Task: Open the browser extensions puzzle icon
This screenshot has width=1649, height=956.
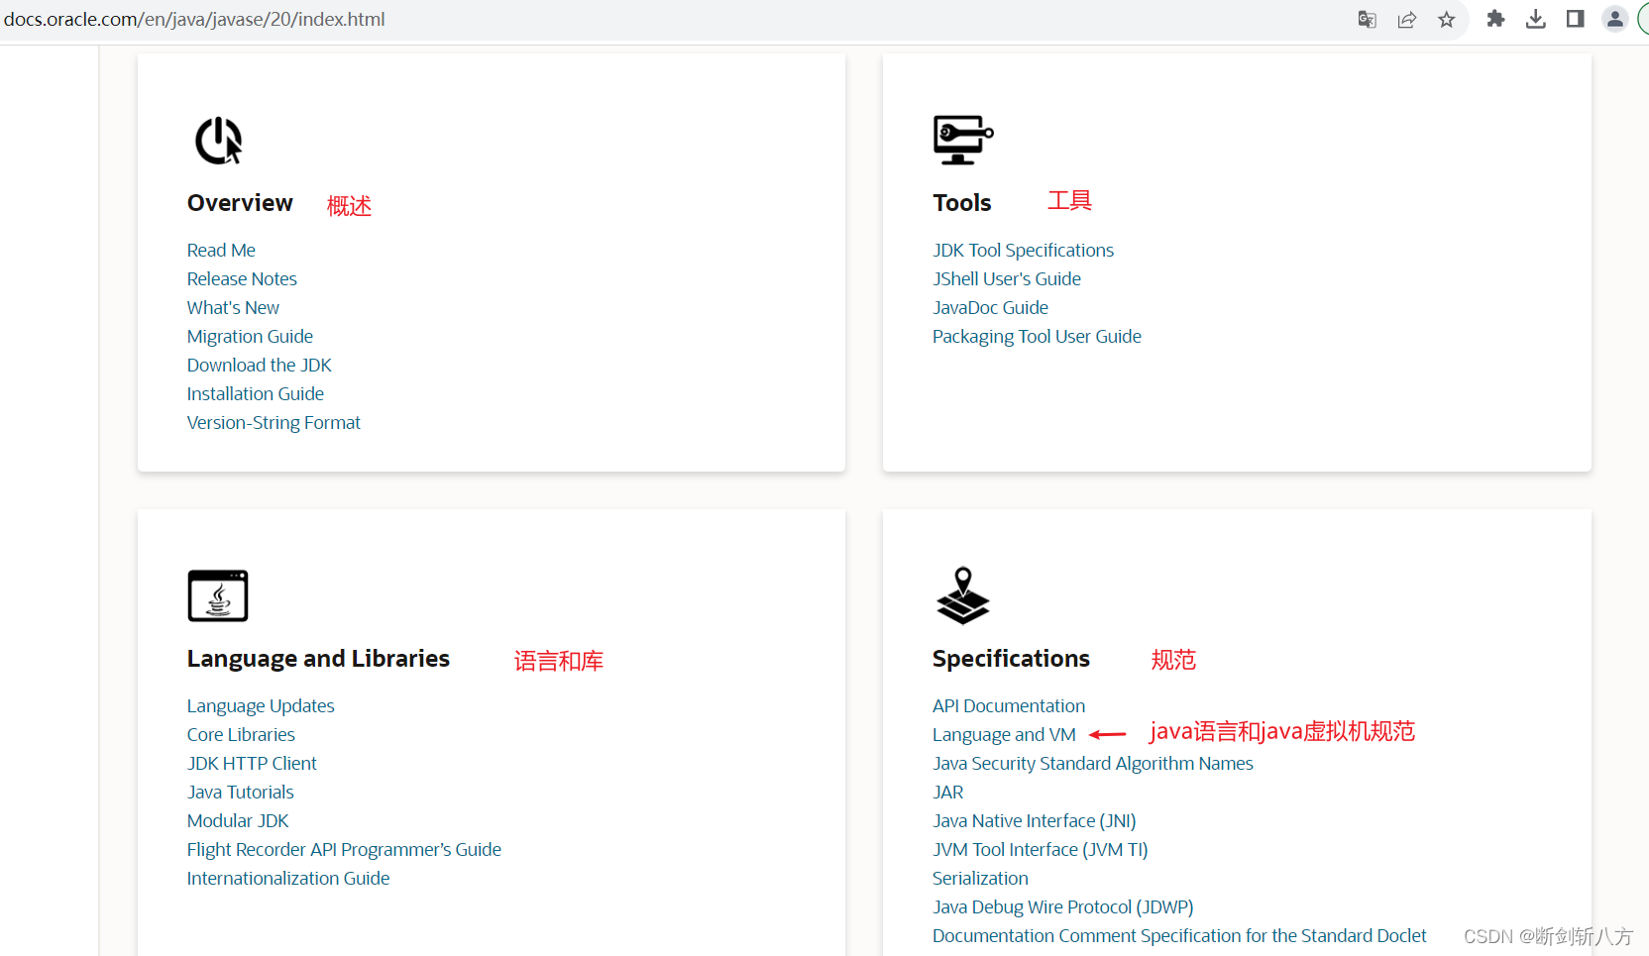Action: 1495,19
